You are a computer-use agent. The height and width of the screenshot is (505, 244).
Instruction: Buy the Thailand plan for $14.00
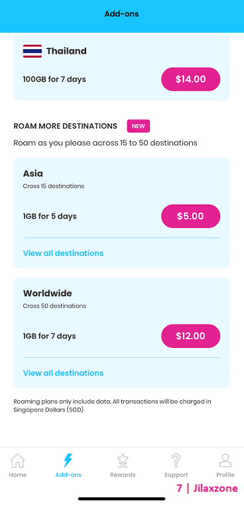point(191,80)
